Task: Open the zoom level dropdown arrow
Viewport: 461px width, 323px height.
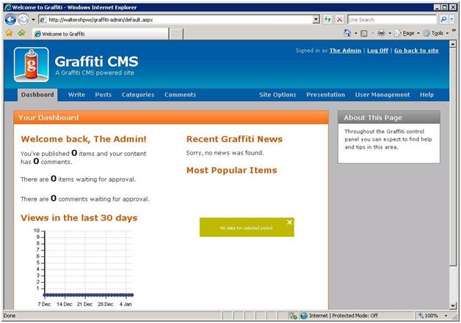Action: point(446,316)
